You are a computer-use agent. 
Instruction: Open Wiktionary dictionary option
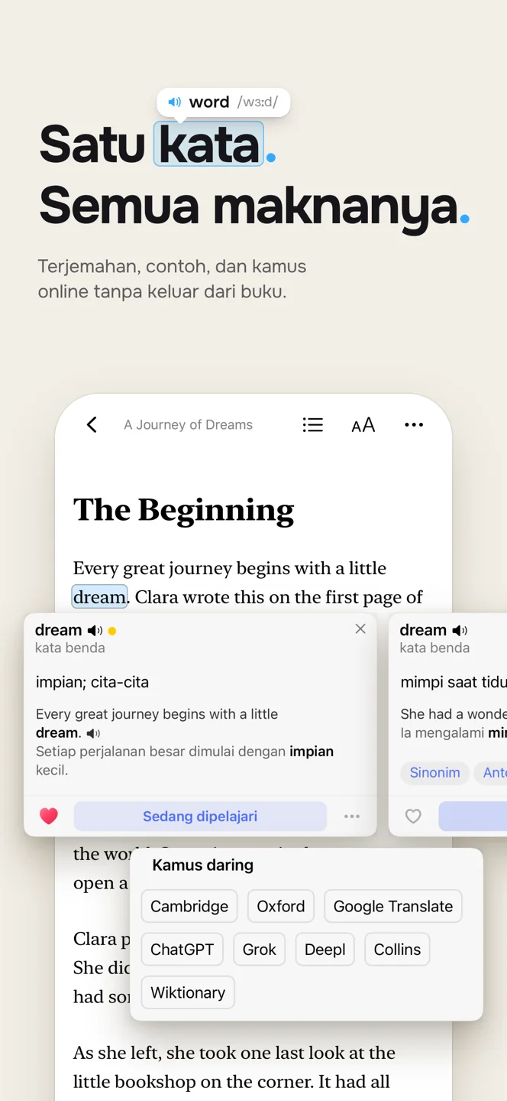(x=188, y=992)
